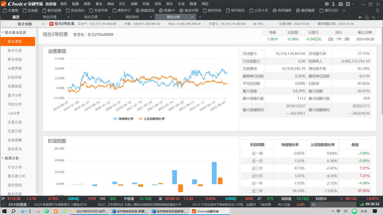Click the 基金经理 toolbar shortcut
383x215 pixels.
189,10
